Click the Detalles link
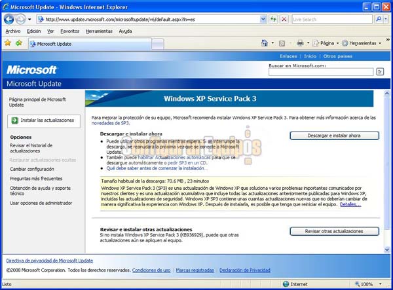Viewport: 393px width, 290px height. tap(350, 204)
